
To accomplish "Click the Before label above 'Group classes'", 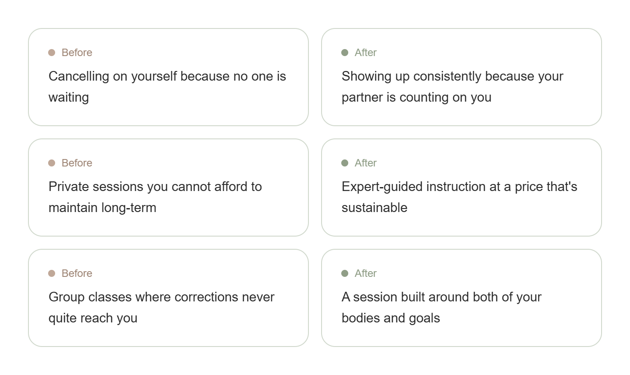I will [x=77, y=273].
